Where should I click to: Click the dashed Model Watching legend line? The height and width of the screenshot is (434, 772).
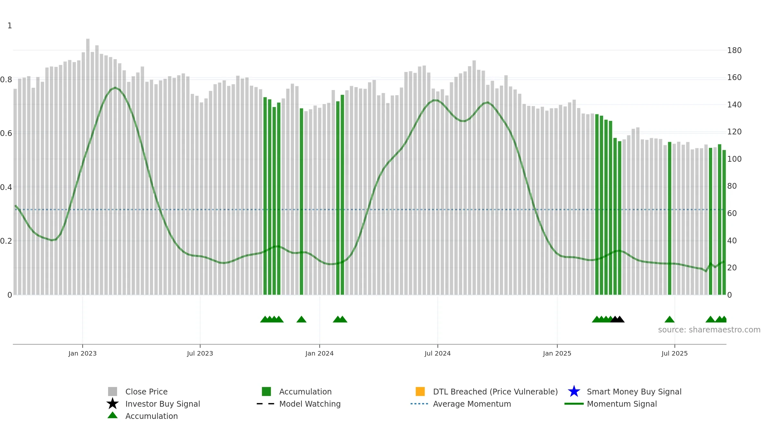click(265, 404)
